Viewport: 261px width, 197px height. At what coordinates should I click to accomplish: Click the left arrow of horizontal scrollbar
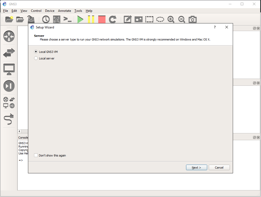pos(19,131)
